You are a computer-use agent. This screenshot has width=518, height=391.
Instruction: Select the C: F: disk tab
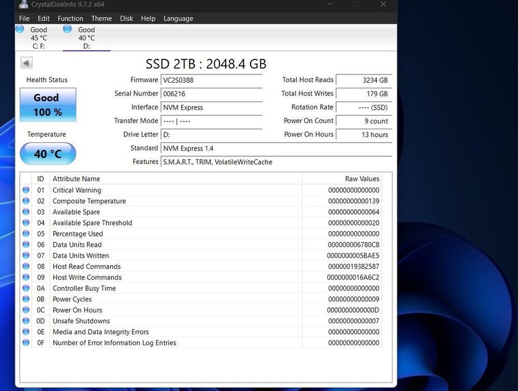(x=39, y=37)
